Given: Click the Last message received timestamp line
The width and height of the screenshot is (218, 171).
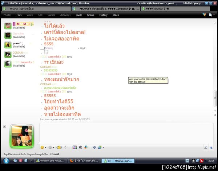Looking at the screenshot, I should pos(65,119).
